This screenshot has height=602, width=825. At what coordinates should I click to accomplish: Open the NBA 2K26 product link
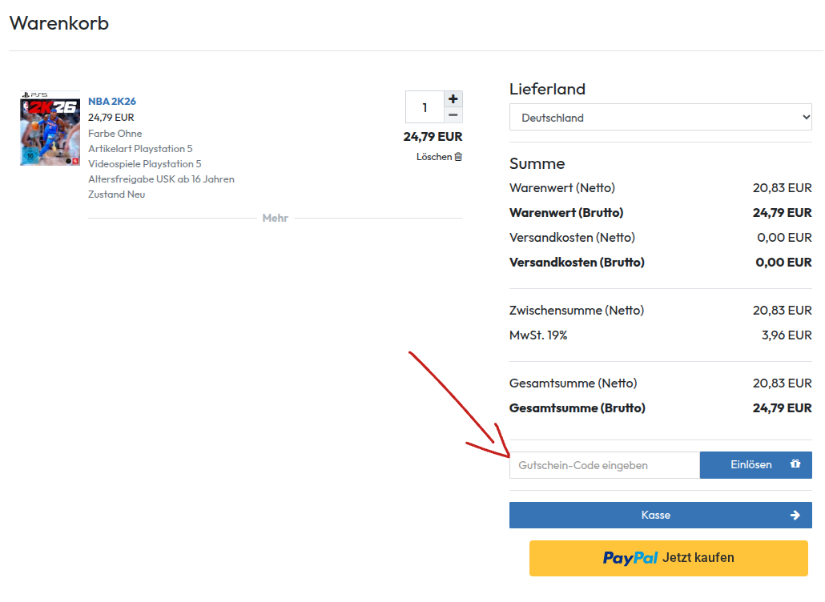click(x=112, y=101)
